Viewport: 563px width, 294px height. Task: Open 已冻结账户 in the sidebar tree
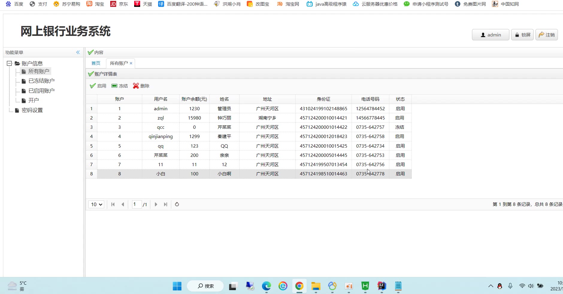tap(41, 81)
